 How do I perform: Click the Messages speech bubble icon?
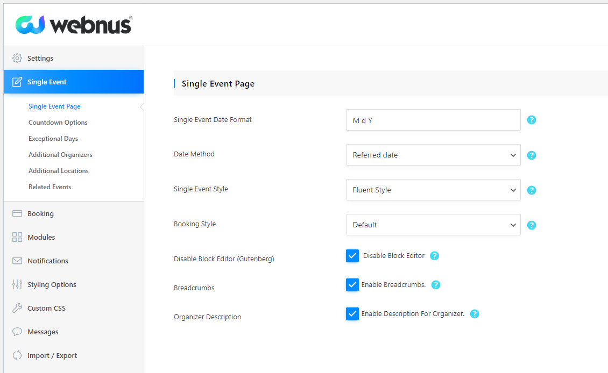[x=17, y=332]
